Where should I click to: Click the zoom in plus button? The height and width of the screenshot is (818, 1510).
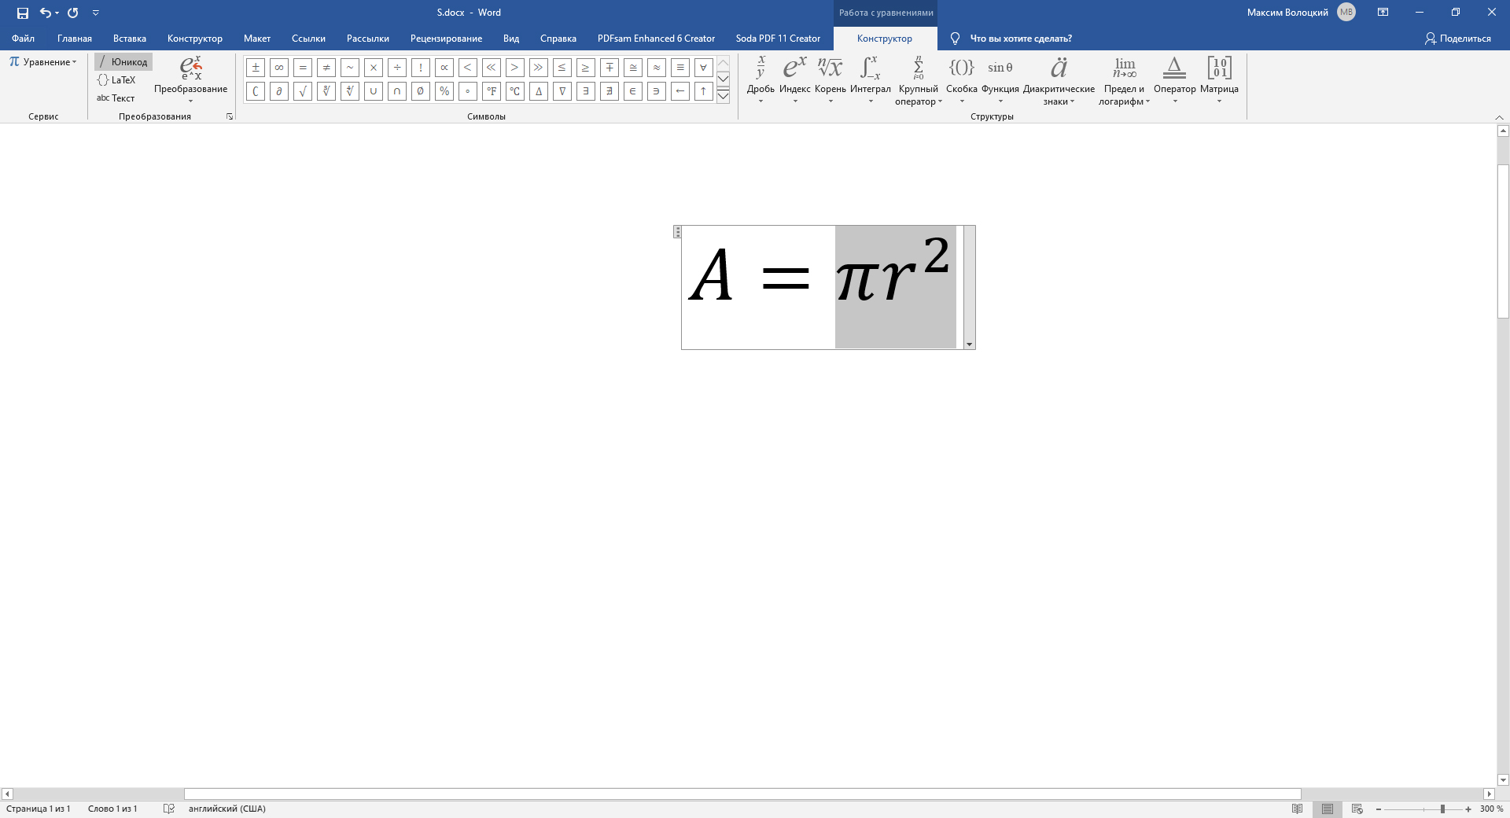pos(1468,809)
